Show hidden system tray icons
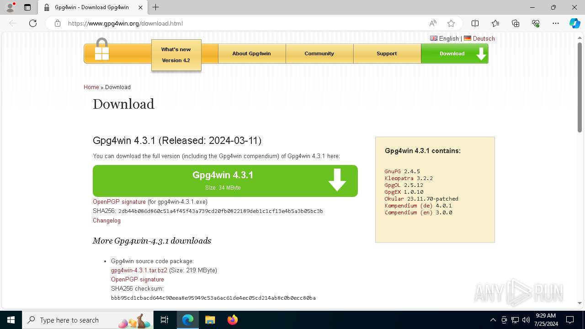The width and height of the screenshot is (585, 329). tap(493, 320)
